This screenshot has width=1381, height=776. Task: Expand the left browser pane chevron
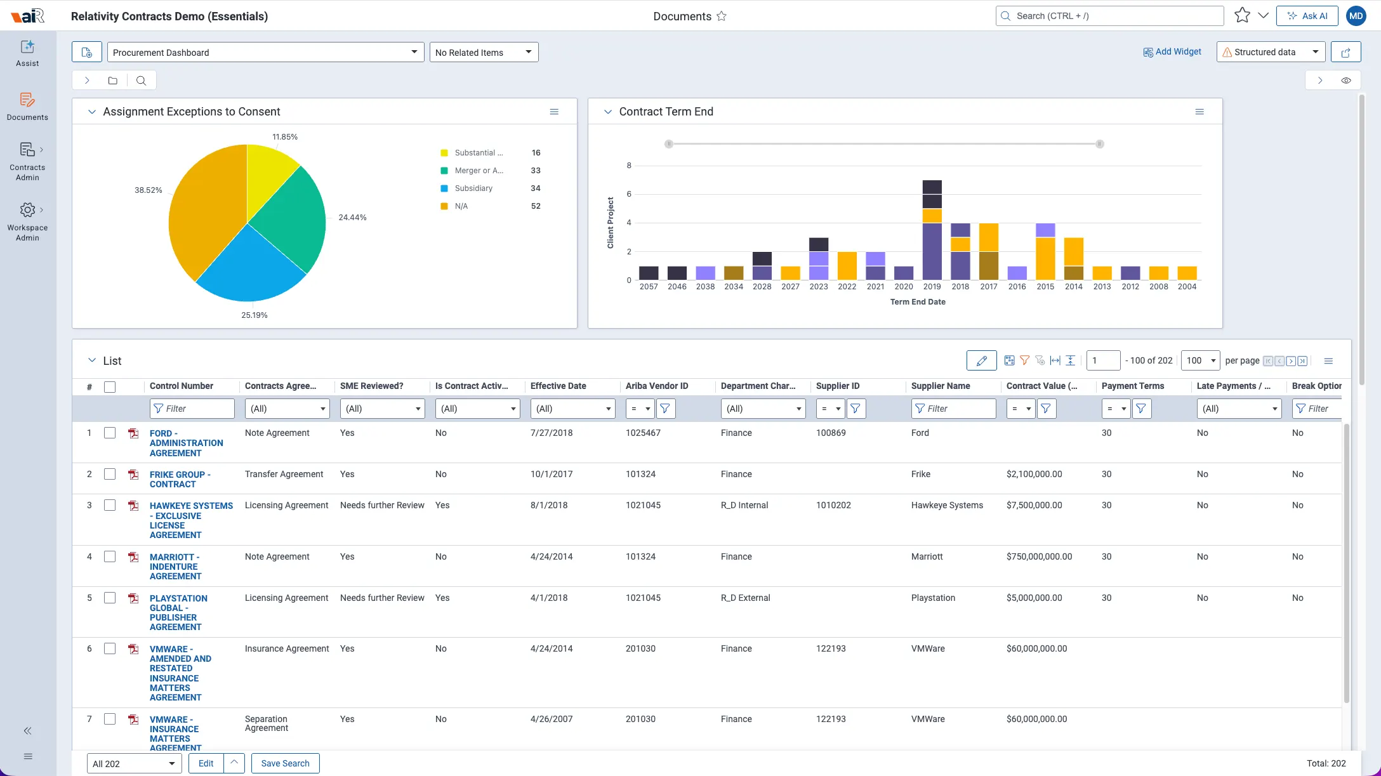click(x=87, y=81)
